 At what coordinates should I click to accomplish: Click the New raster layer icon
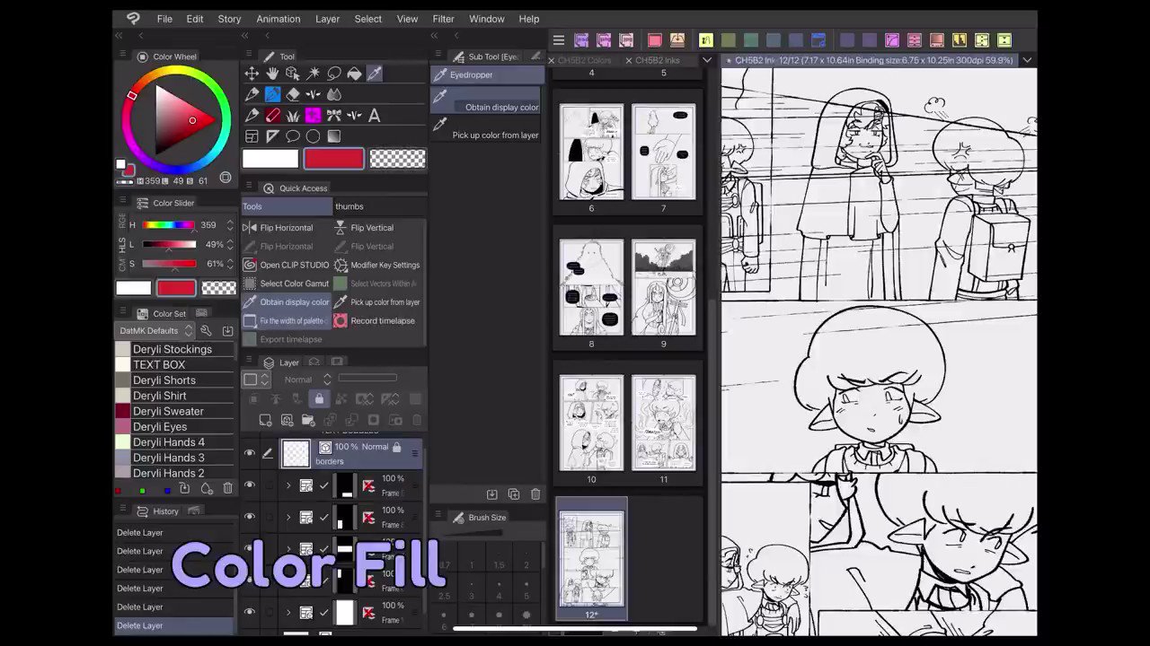click(266, 420)
